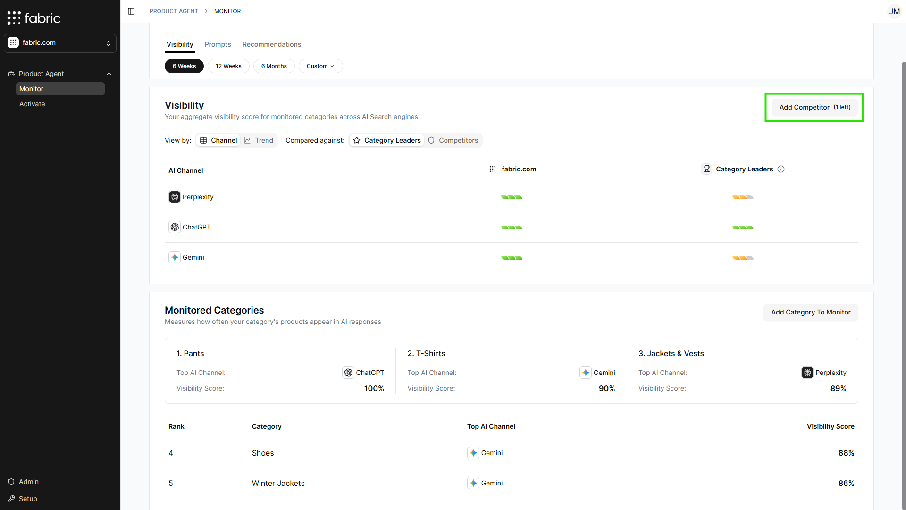Select the Perplexity AI channel icon
The height and width of the screenshot is (510, 906).
[175, 197]
